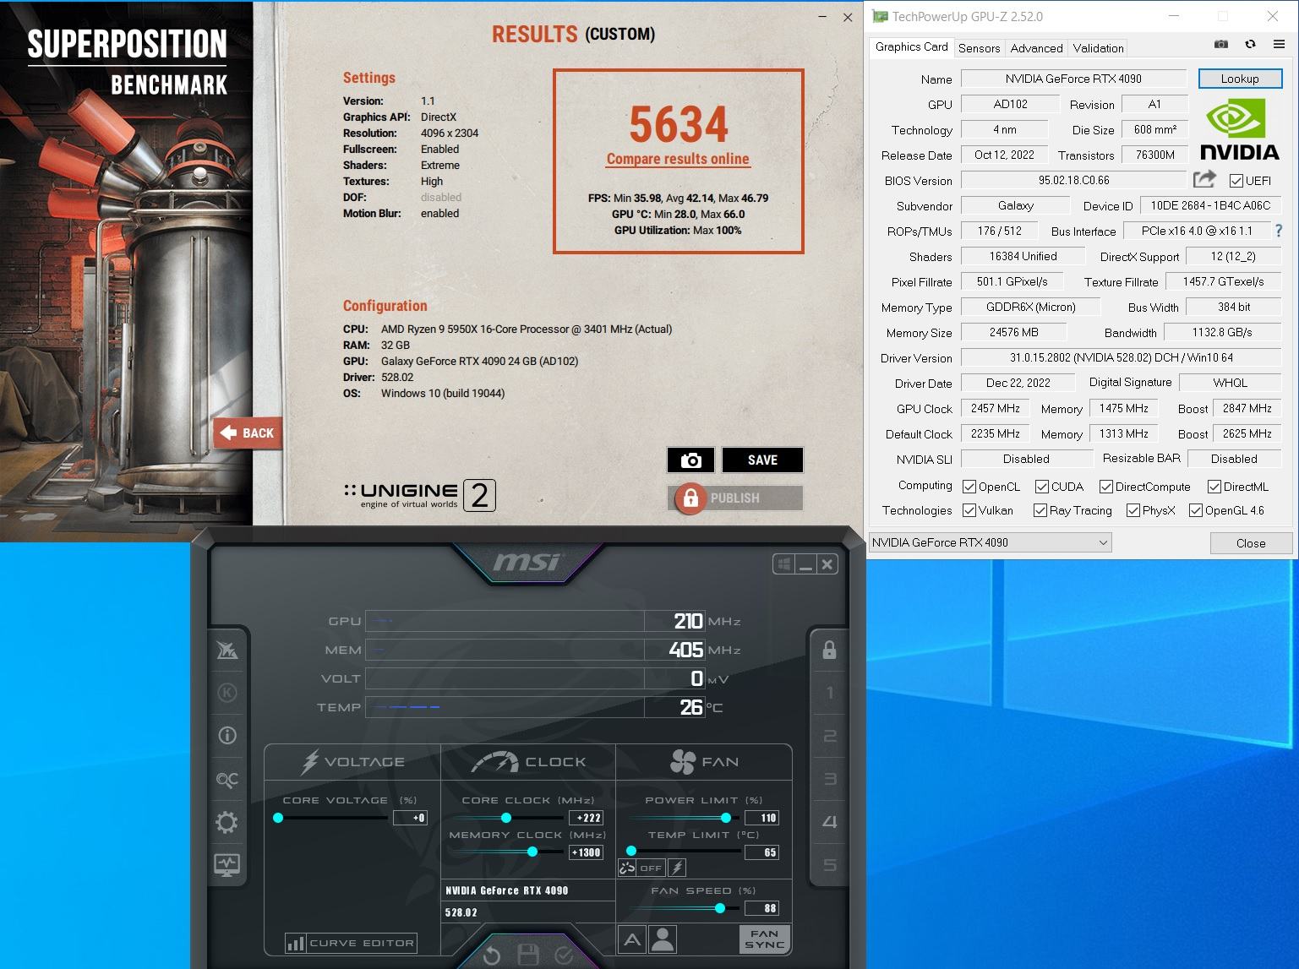Click the Temp Limit 65 value field
The image size is (1299, 969).
(x=761, y=852)
